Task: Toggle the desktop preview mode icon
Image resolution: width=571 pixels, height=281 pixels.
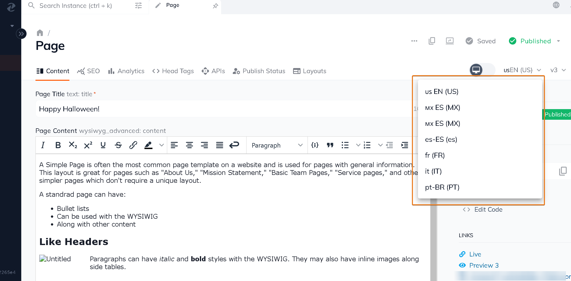Action: (x=476, y=70)
